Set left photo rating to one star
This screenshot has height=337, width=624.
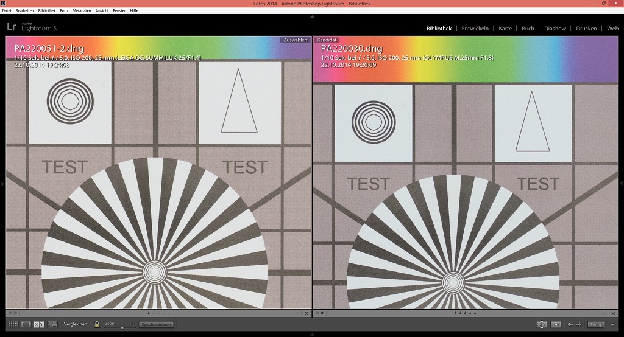(149, 313)
